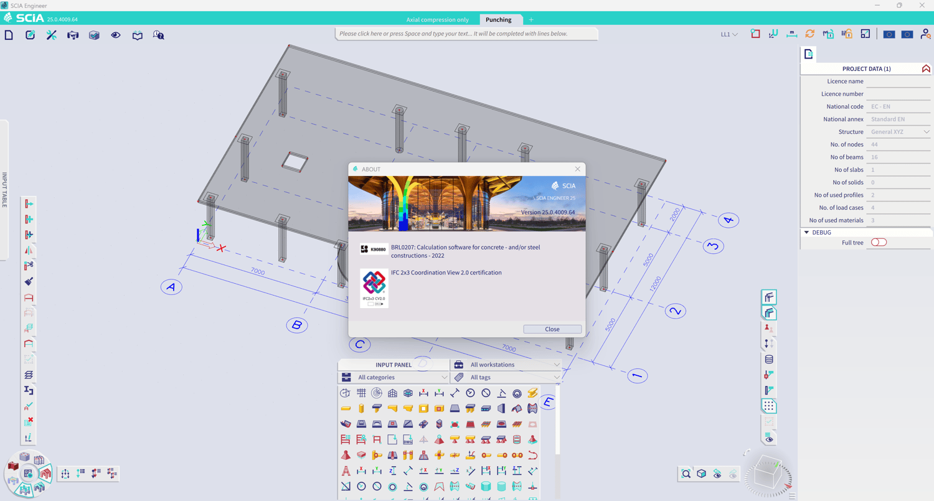Image resolution: width=934 pixels, height=501 pixels.
Task: Open the Structure General XYZ dropdown
Action: coord(899,132)
